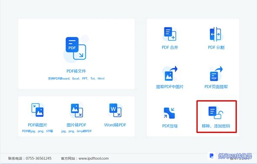Click the description mentioning Excel, PPT, Txt, Html
257x164 pixels.
point(76,78)
